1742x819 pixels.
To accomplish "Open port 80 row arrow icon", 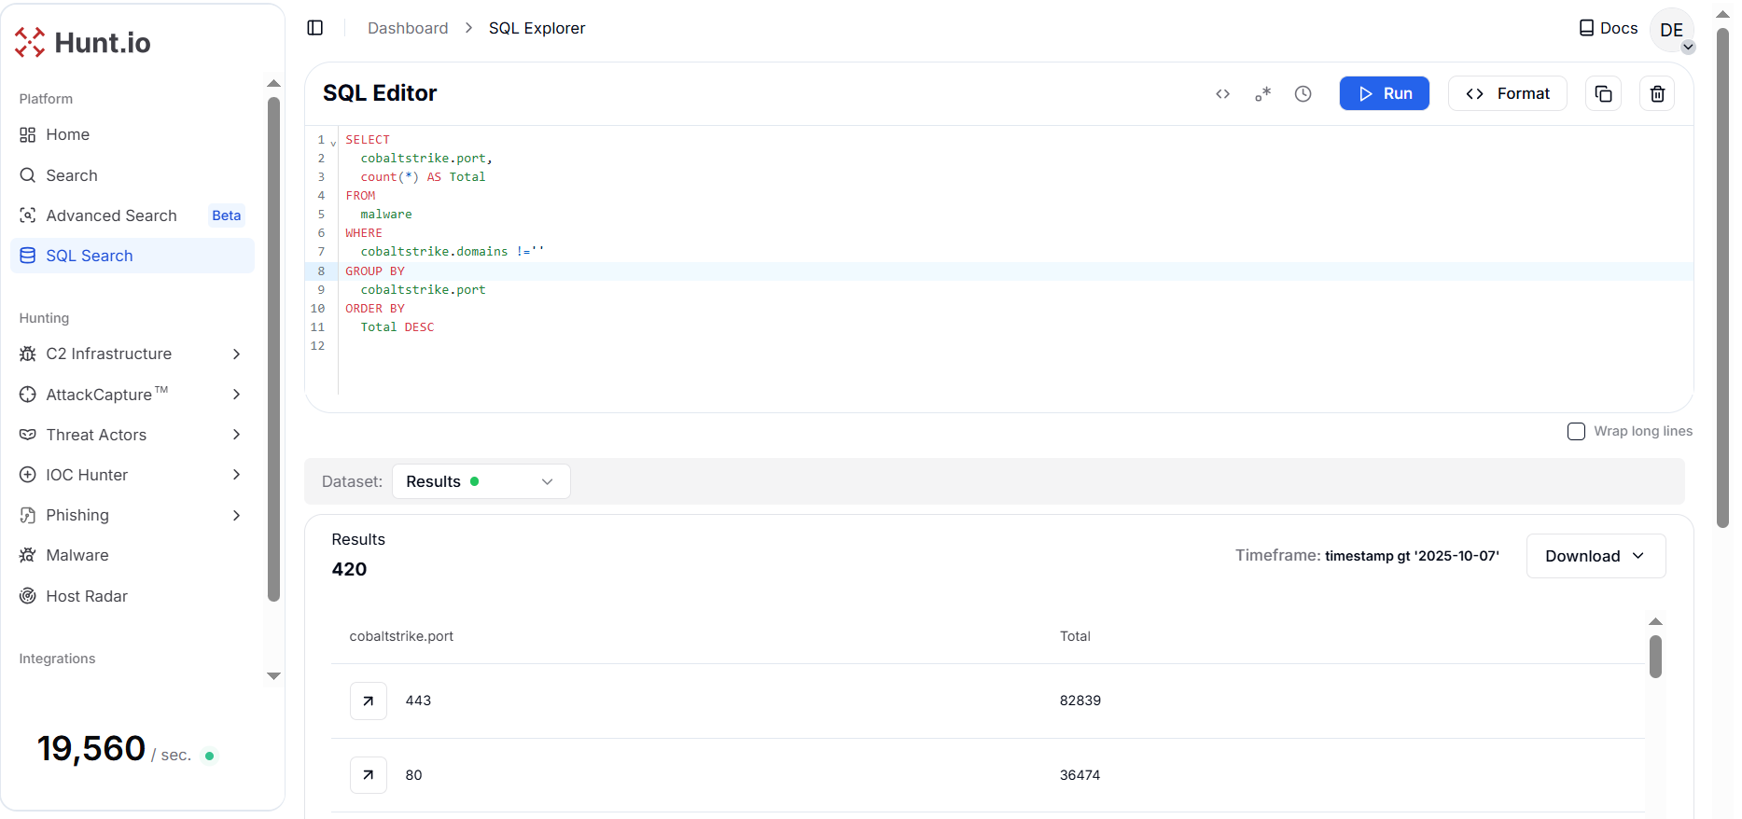I will click(x=369, y=775).
